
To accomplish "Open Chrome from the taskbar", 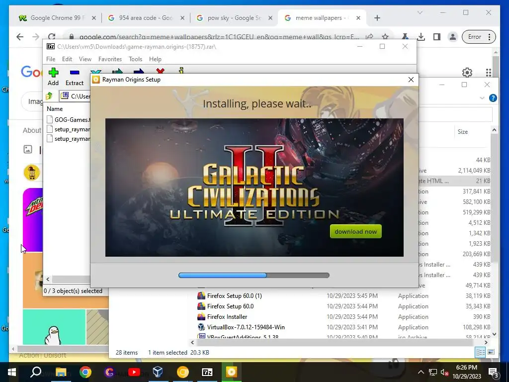I will click(85, 372).
